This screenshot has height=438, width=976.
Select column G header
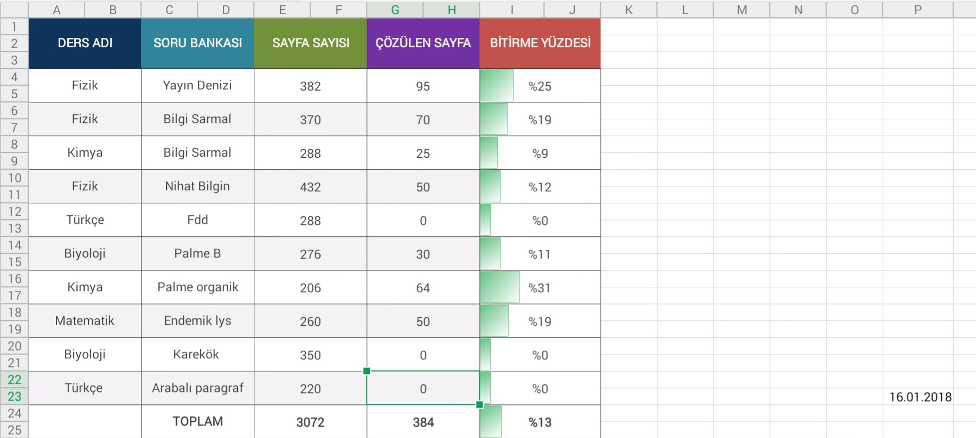(395, 10)
